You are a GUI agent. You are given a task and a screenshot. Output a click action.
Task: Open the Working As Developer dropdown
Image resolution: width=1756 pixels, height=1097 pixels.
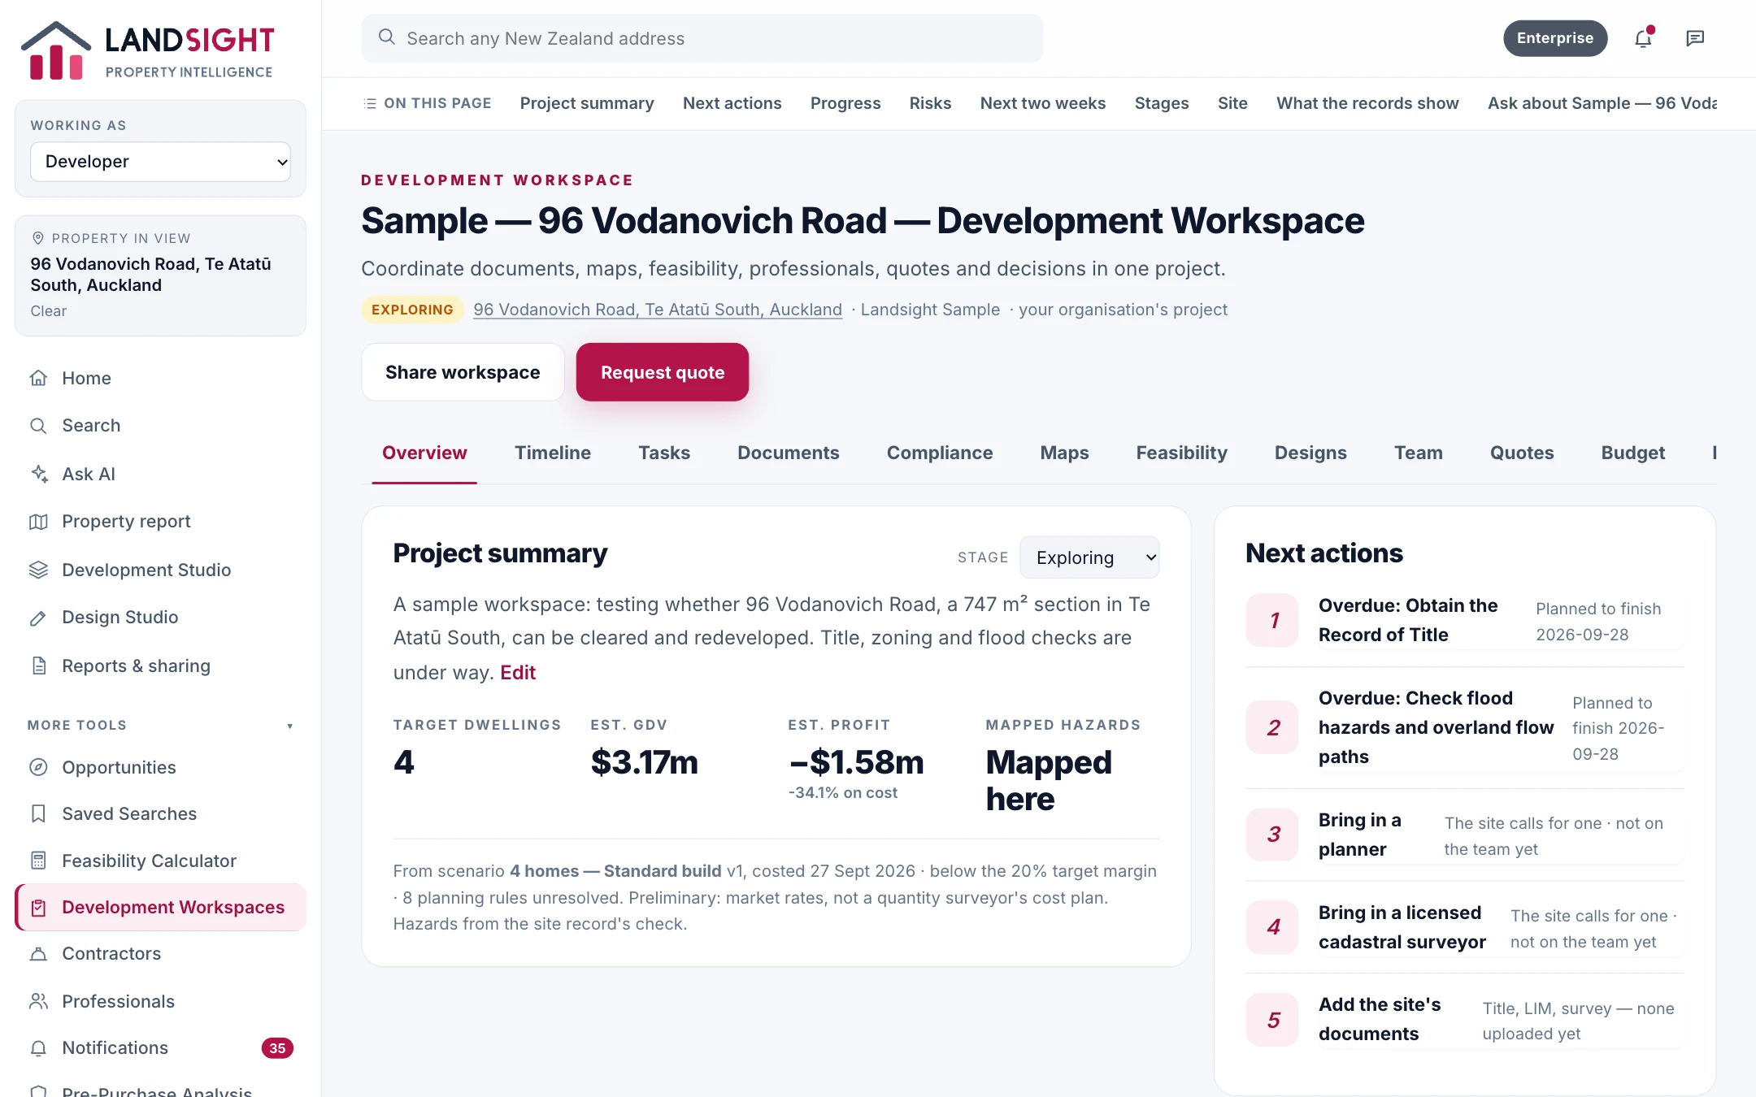(x=160, y=162)
